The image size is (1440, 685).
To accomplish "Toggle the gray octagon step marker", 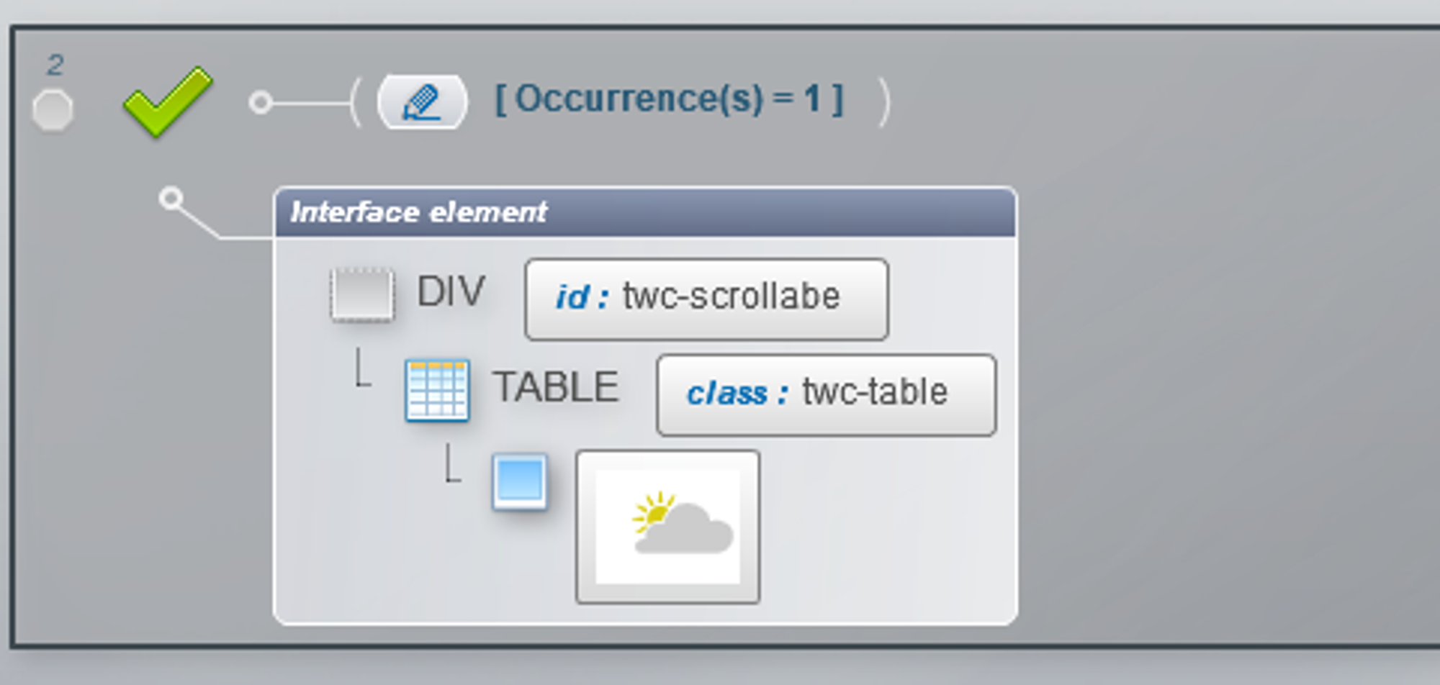I will click(x=53, y=111).
